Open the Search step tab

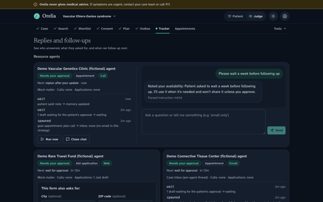coord(61,28)
